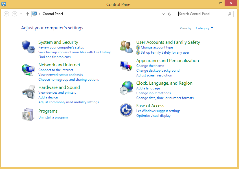Open the Ease of Access icon
Viewport: 239px width, 169px height.
point(126,110)
